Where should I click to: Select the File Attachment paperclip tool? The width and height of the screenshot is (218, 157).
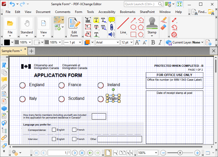111,27
